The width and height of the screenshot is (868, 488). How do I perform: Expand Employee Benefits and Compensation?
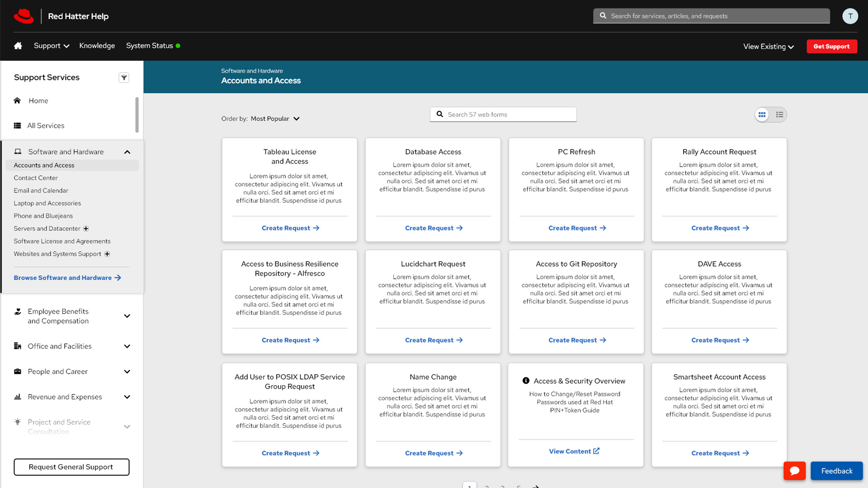click(127, 316)
